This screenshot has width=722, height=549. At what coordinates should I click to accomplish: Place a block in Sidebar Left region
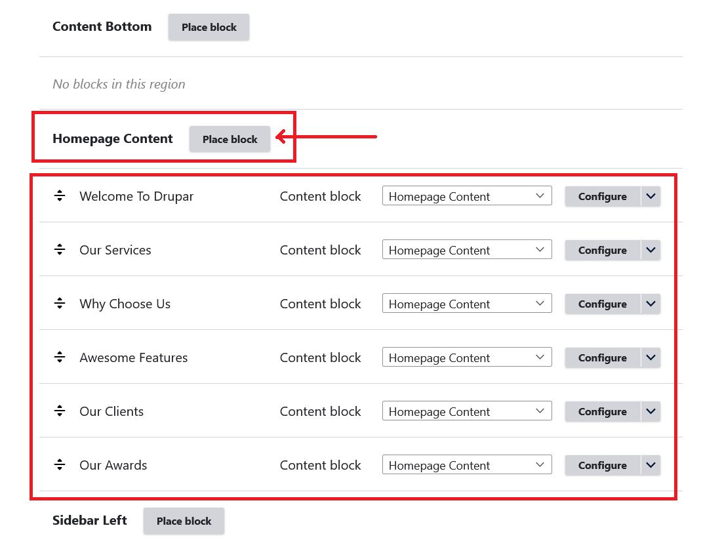click(x=184, y=520)
